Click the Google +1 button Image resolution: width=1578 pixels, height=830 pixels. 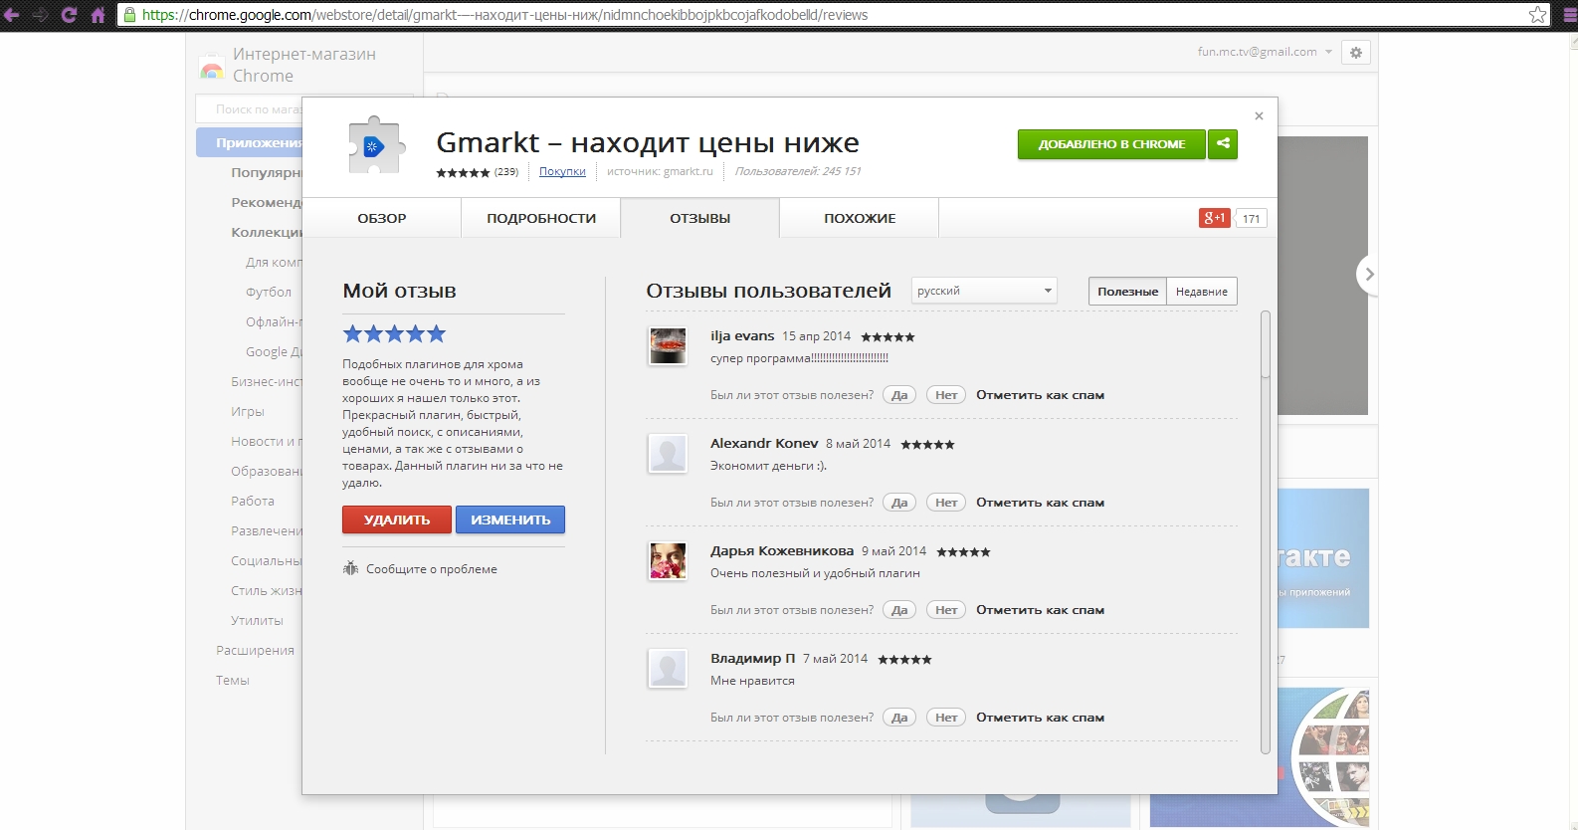1215,218
